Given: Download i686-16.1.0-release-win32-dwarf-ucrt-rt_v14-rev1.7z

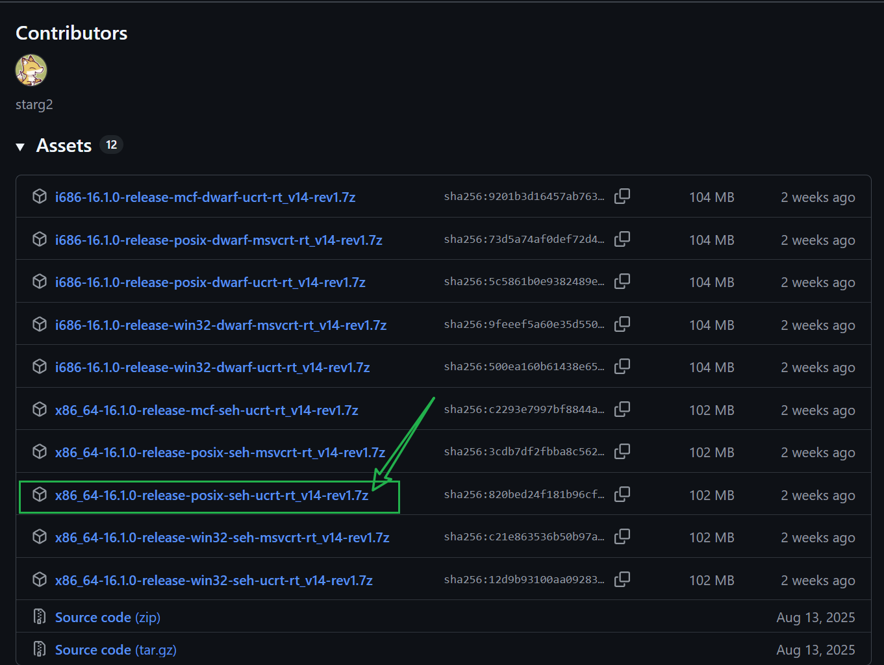Looking at the screenshot, I should (212, 368).
